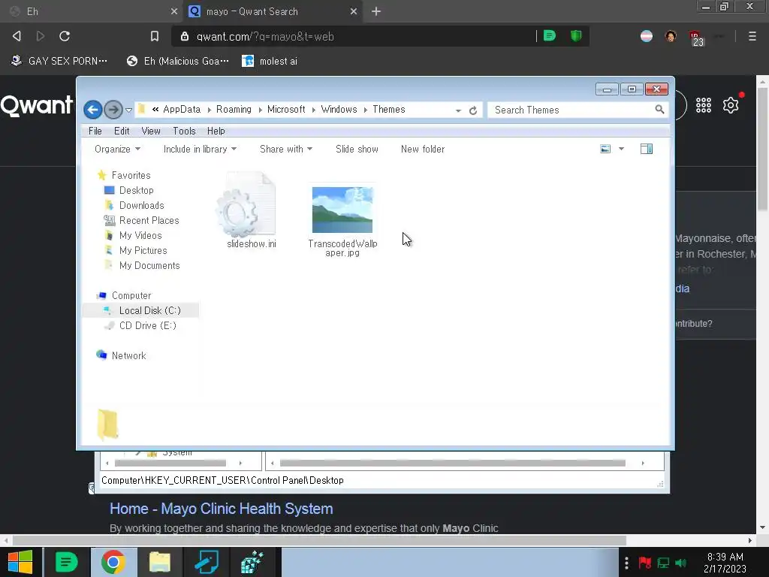769x577 pixels.
Task: Open the File menu
Action: point(95,131)
